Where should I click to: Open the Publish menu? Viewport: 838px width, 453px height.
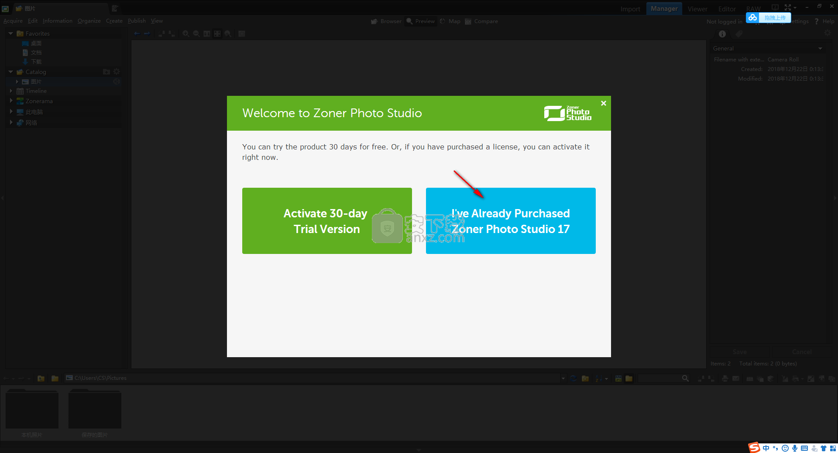coord(137,21)
